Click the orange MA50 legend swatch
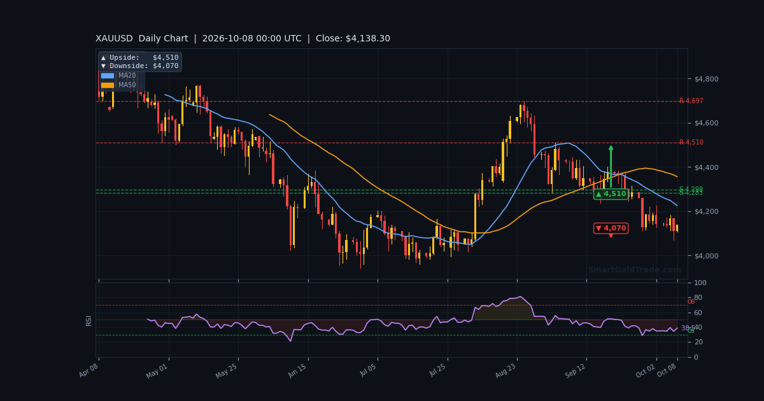 click(x=108, y=85)
